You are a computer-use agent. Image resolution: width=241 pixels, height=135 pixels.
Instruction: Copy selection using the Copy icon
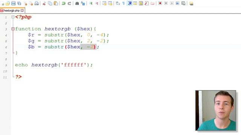(x=50, y=3)
